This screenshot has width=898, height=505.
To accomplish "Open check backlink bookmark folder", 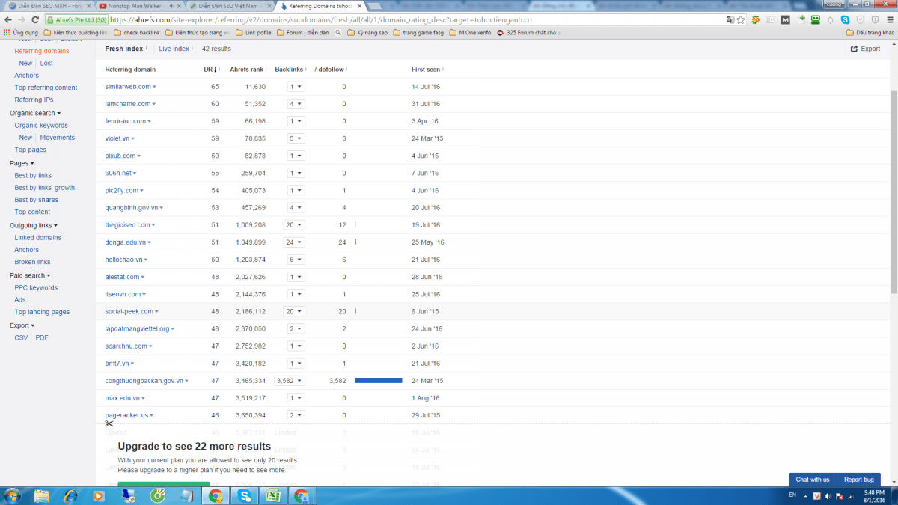I will pos(137,33).
